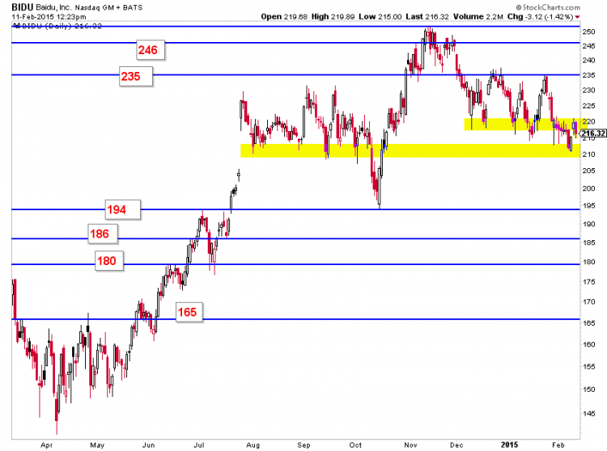Click the red 235 price level label
Image resolution: width=607 pixels, height=451 pixels.
(x=136, y=76)
